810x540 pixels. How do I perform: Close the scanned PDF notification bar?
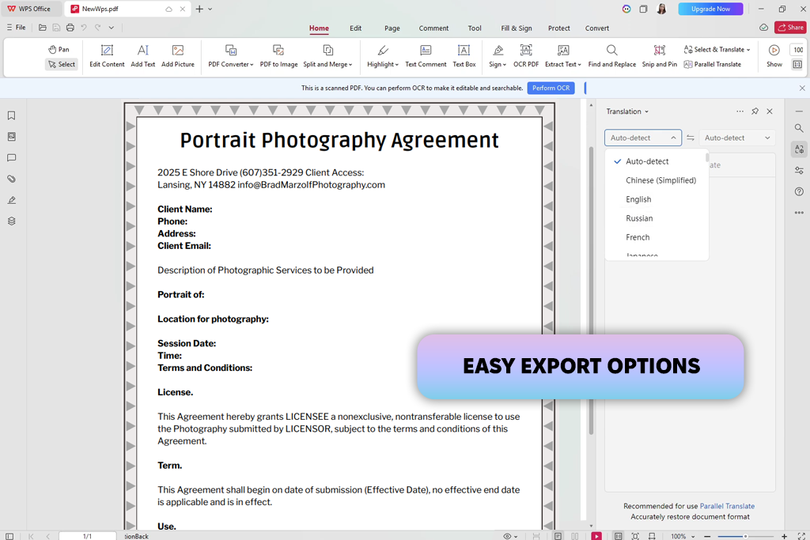click(802, 89)
